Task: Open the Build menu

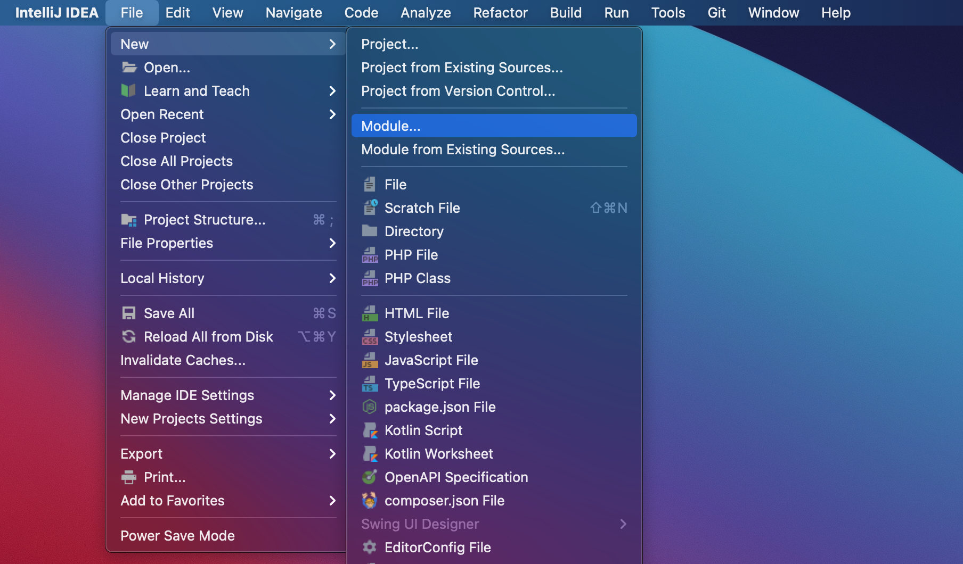Action: [566, 13]
